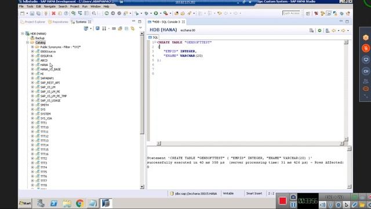The height and width of the screenshot is (209, 371).
Task: Minimize the Systems view panel
Action: (134, 21)
